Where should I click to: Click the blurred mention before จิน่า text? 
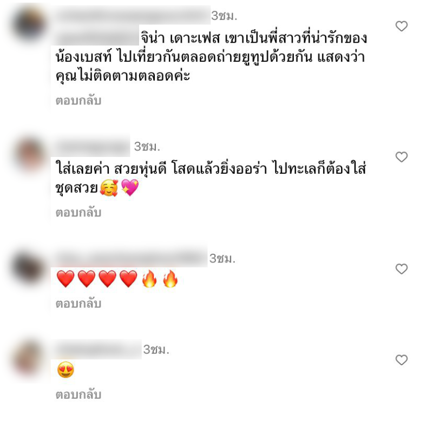point(95,36)
